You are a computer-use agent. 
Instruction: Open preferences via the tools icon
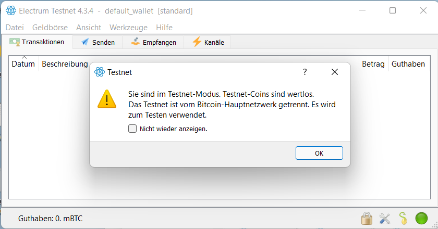point(385,219)
